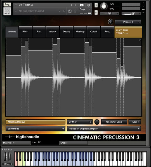Open the Easy Mode dropdown
Image resolution: width=151 pixels, height=167 pixels.
tap(36, 129)
